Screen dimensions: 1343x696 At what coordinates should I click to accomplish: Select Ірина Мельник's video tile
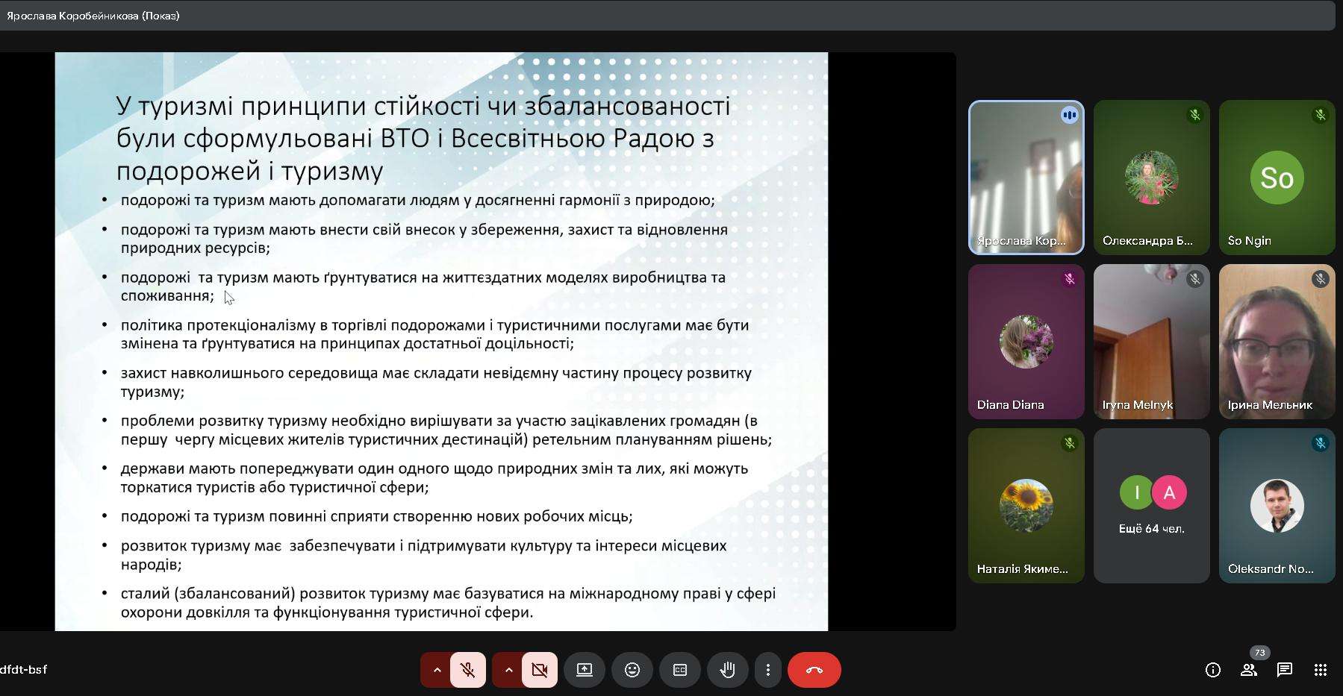1277,342
